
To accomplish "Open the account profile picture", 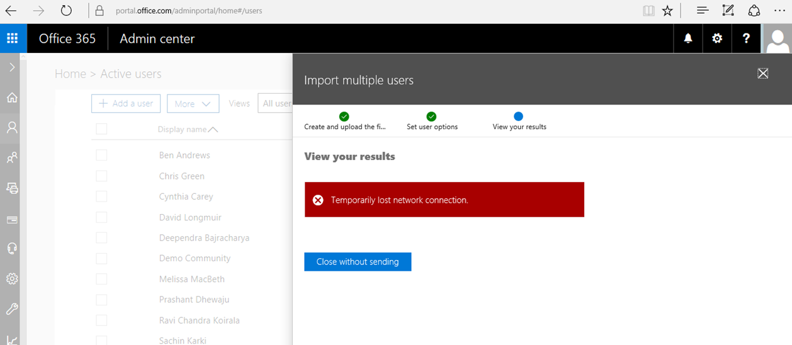I will coord(777,39).
